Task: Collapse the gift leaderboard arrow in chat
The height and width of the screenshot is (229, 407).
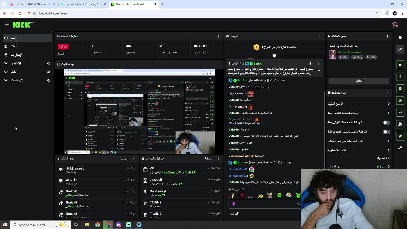Action: coord(274,56)
